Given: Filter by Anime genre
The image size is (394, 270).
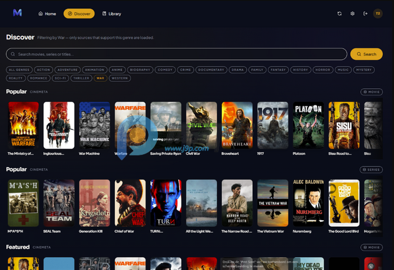Looking at the screenshot, I should (x=117, y=70).
